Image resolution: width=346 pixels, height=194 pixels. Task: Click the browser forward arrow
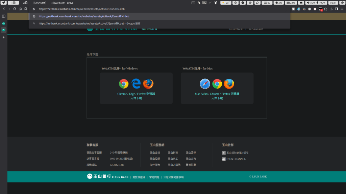(x=9, y=9)
